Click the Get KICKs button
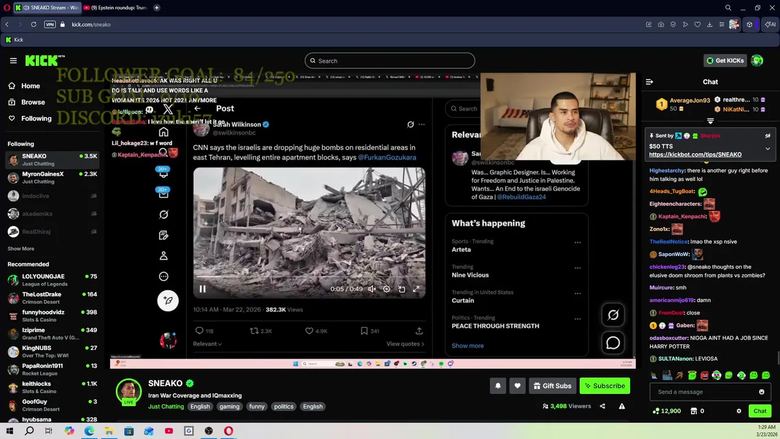 click(x=725, y=60)
